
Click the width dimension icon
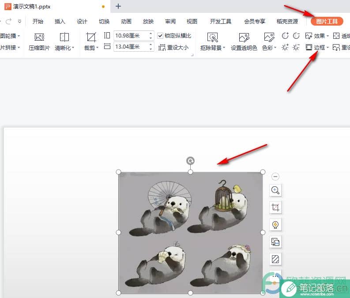107,46
